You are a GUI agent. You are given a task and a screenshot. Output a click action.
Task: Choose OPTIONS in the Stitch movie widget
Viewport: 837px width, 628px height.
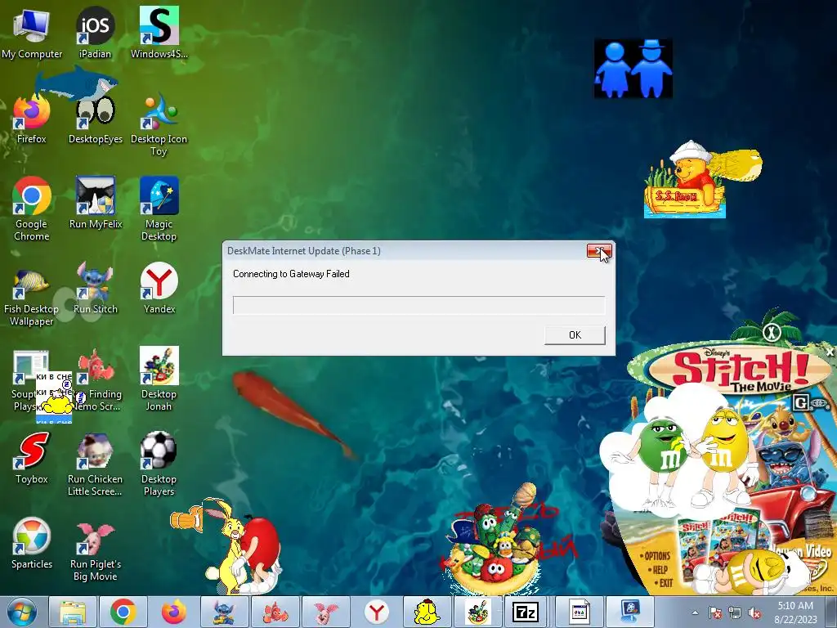click(657, 556)
